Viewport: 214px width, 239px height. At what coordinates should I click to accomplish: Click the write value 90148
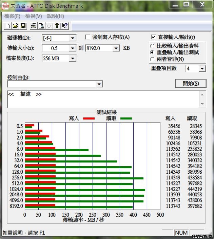(174, 138)
